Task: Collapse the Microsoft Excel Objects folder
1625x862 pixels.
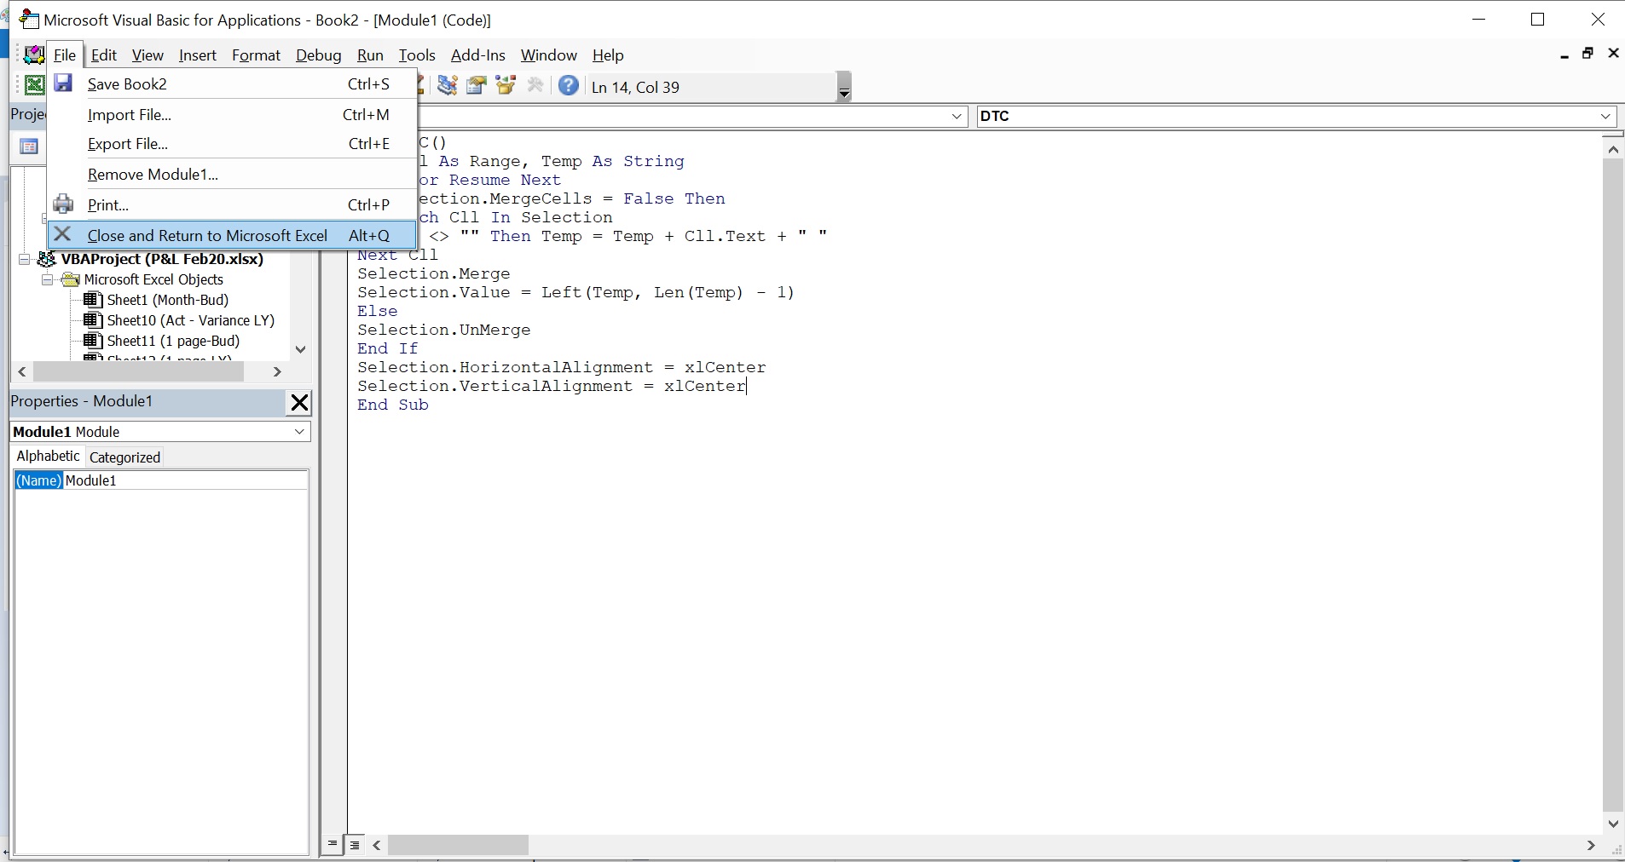Action: point(48,279)
